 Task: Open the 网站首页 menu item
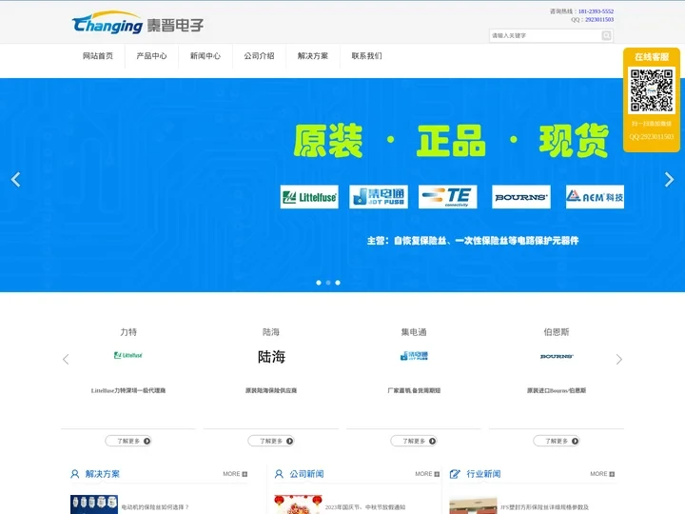[98, 56]
